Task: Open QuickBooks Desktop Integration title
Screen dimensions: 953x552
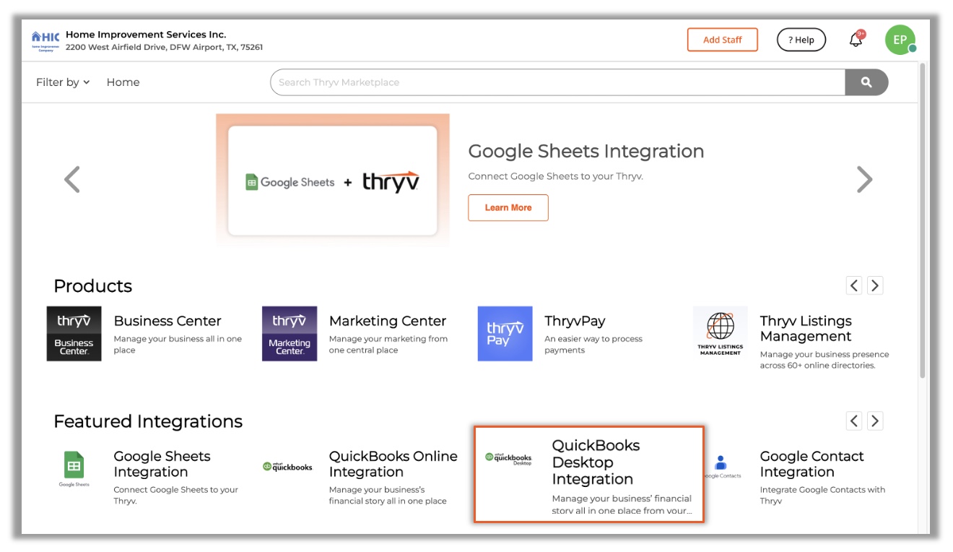Action: tap(596, 462)
